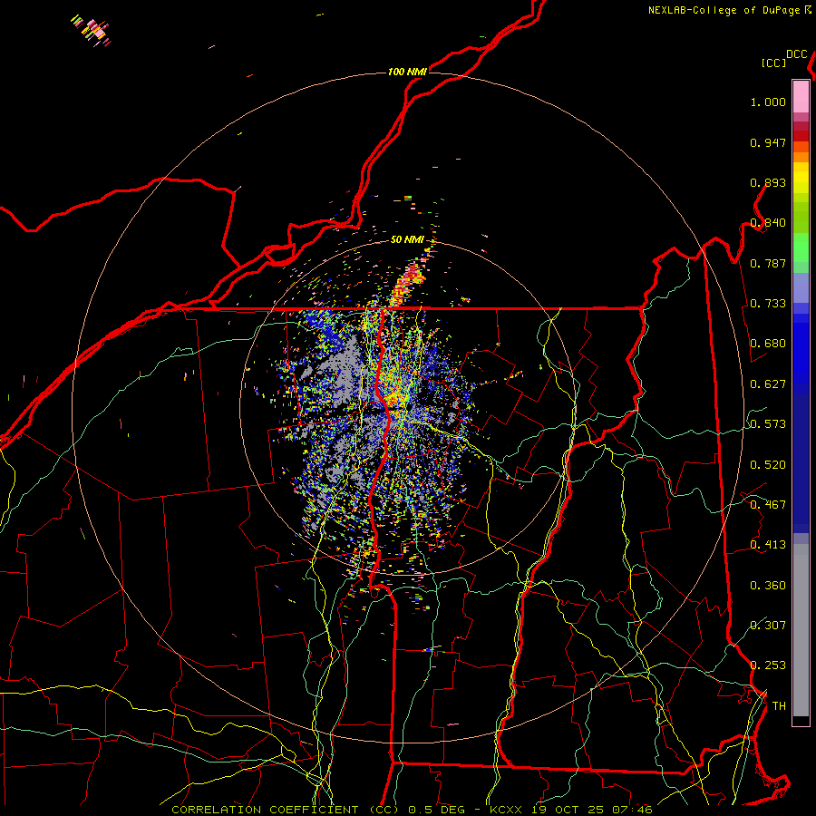The height and width of the screenshot is (816, 816).
Task: Click the 1.000 color scale value
Action: tap(768, 102)
